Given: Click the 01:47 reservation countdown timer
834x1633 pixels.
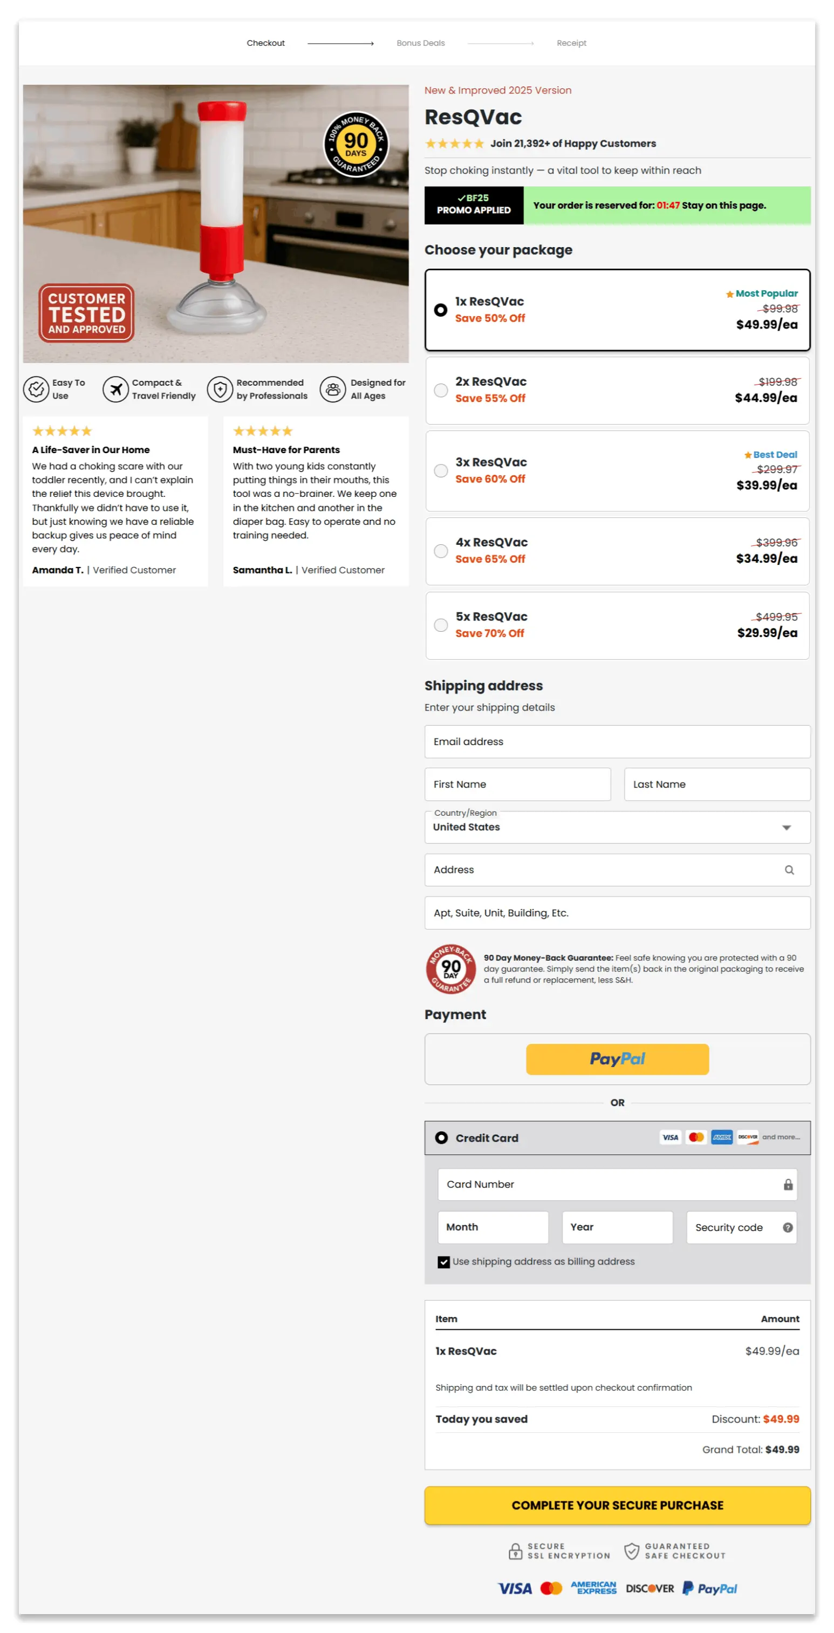Looking at the screenshot, I should [x=668, y=206].
